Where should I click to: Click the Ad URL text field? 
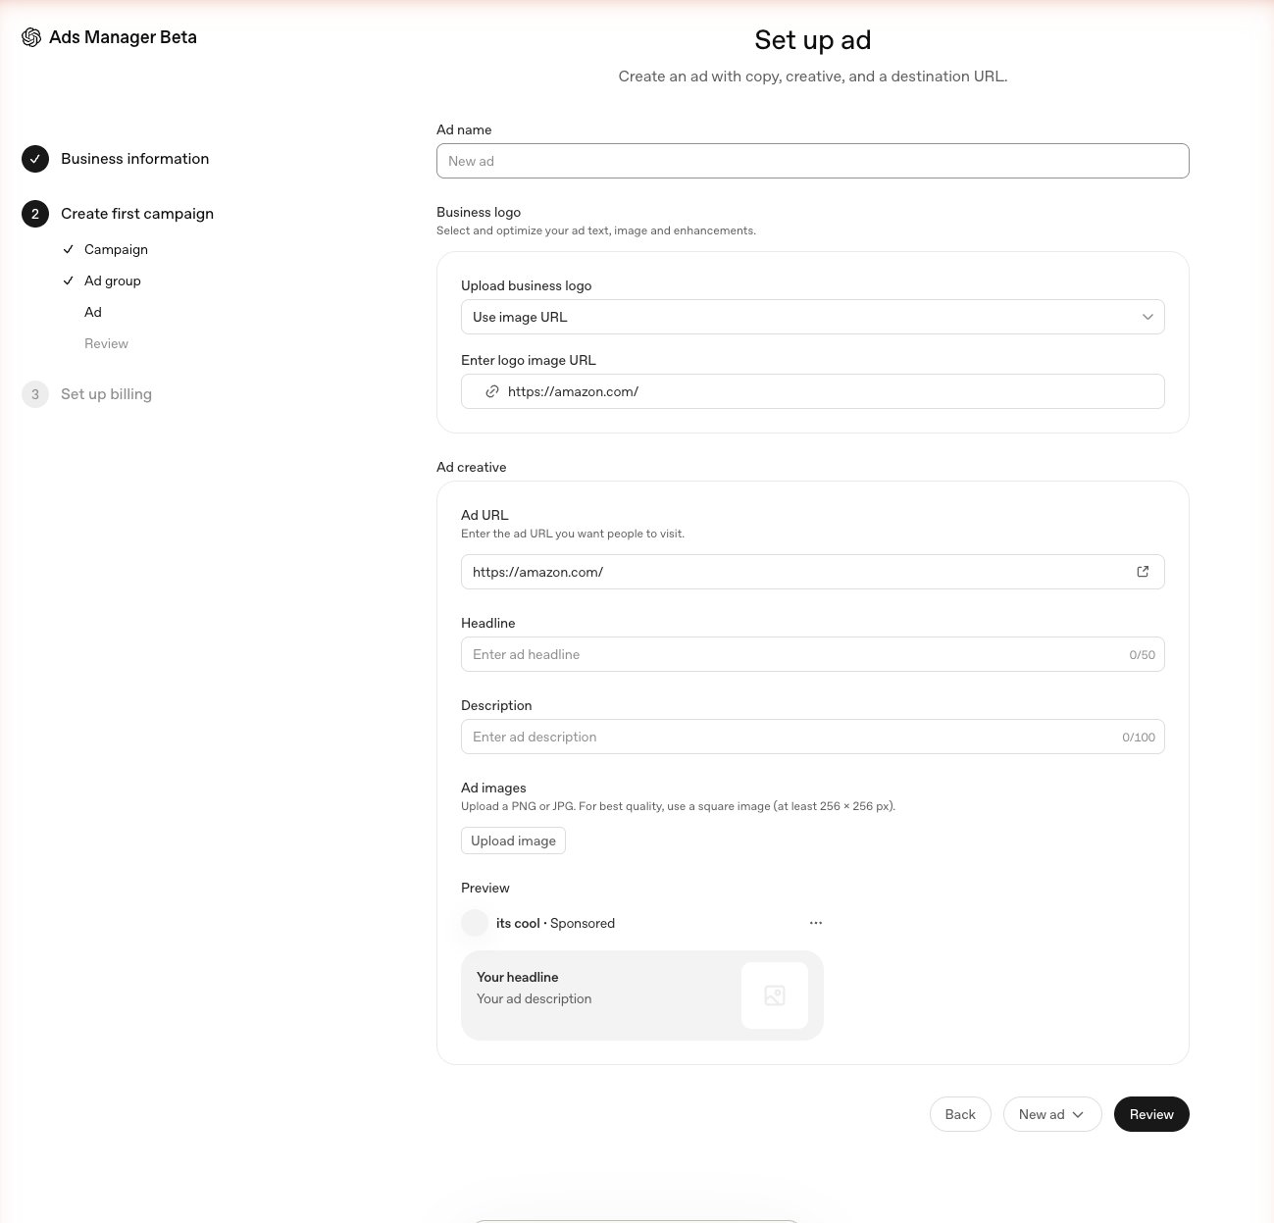point(813,572)
